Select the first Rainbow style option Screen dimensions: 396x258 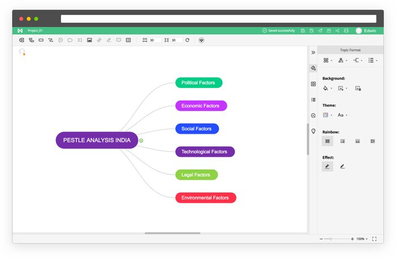tap(328, 141)
